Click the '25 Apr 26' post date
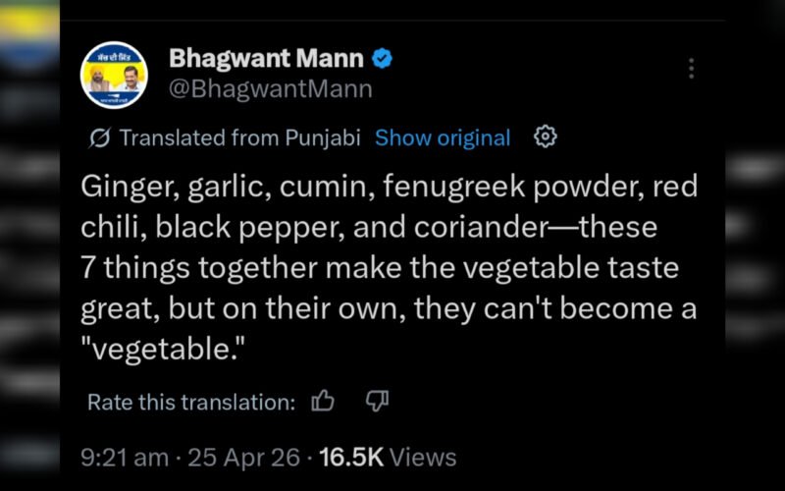The height and width of the screenshot is (491, 785). pos(258,457)
